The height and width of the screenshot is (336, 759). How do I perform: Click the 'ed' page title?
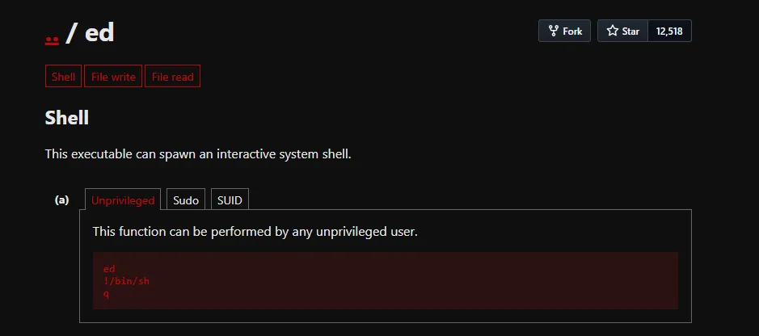coord(99,33)
